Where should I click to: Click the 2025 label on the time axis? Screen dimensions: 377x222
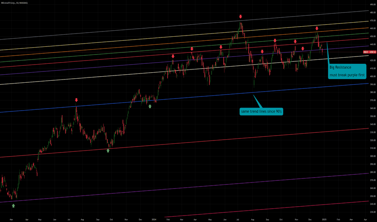pyautogui.click(x=324, y=219)
